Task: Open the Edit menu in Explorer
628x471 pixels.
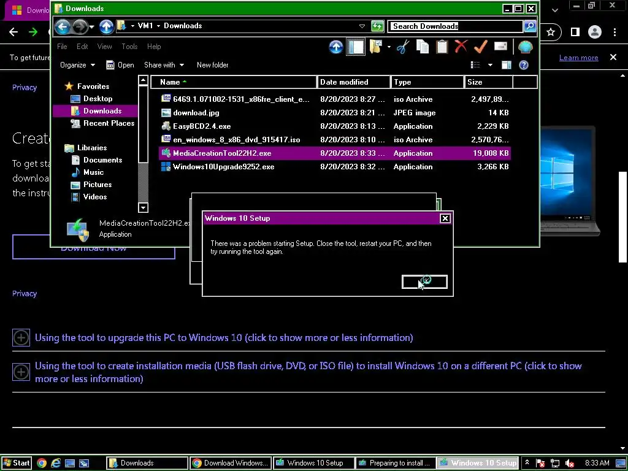Action: point(82,47)
